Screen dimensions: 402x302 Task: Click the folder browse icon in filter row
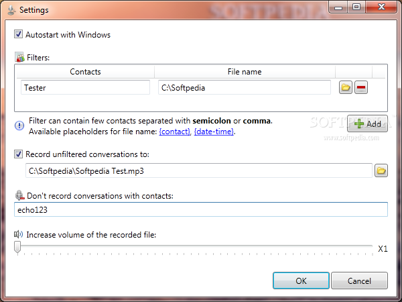pyautogui.click(x=346, y=87)
